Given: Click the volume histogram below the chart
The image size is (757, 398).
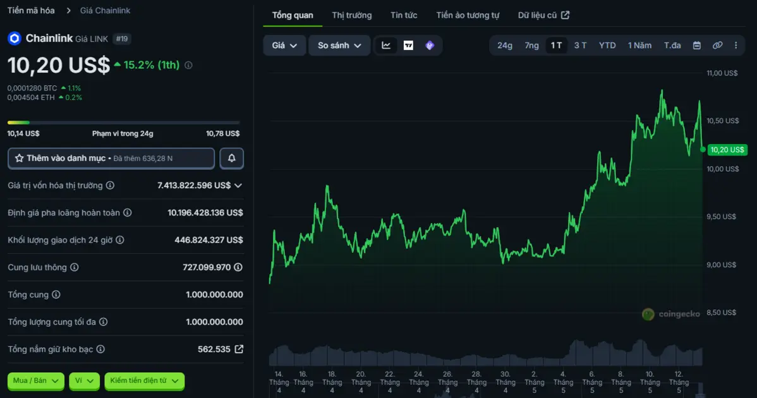Looking at the screenshot, I should tap(486, 353).
